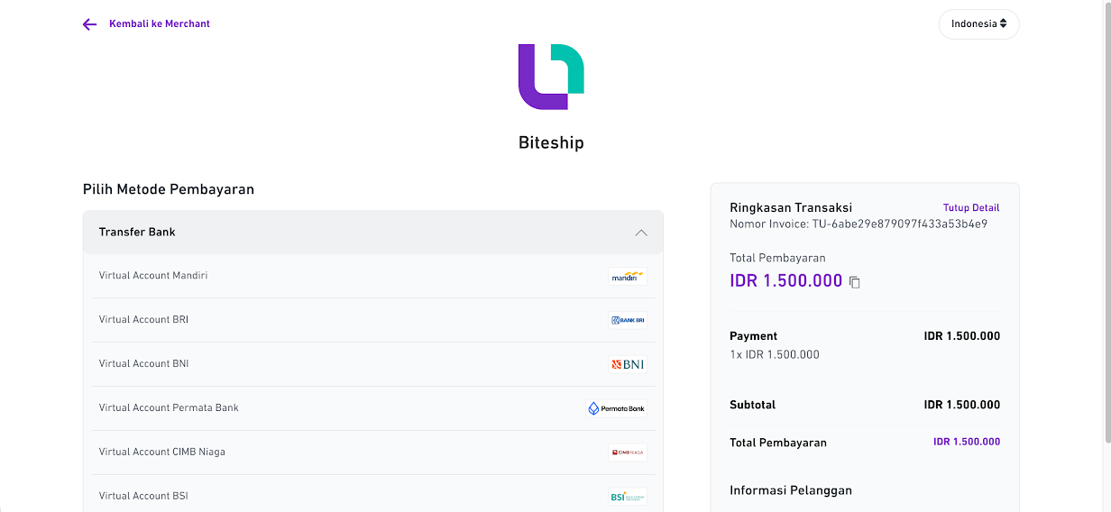The width and height of the screenshot is (1111, 512).
Task: Select Virtual Account Mandiri
Action: tap(373, 276)
